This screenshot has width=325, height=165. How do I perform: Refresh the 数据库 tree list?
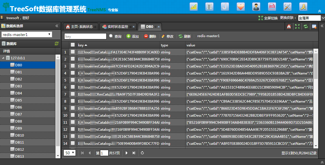click(x=57, y=43)
